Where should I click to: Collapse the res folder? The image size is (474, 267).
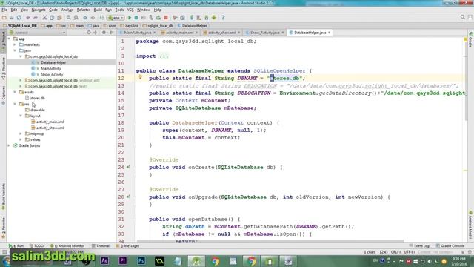point(15,104)
